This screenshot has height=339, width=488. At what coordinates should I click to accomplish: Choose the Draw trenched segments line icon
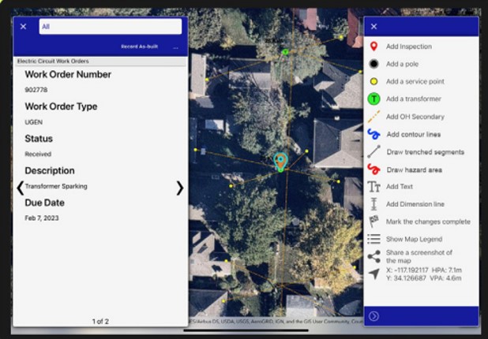(374, 151)
